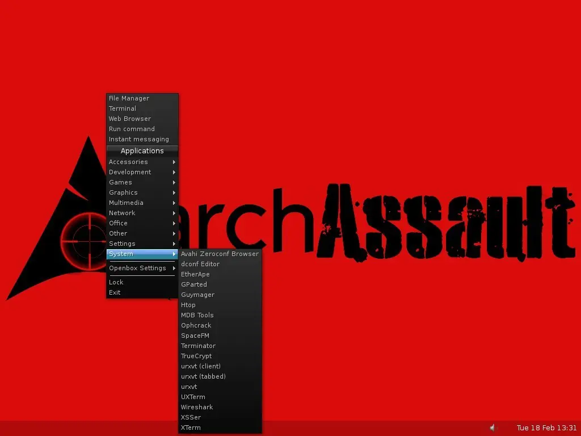Screen dimensions: 581x436
Task: Select Run command entry
Action: tap(142, 129)
